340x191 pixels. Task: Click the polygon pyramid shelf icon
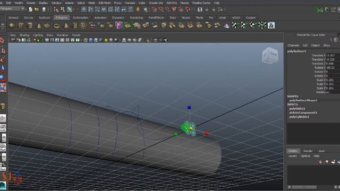point(65,26)
